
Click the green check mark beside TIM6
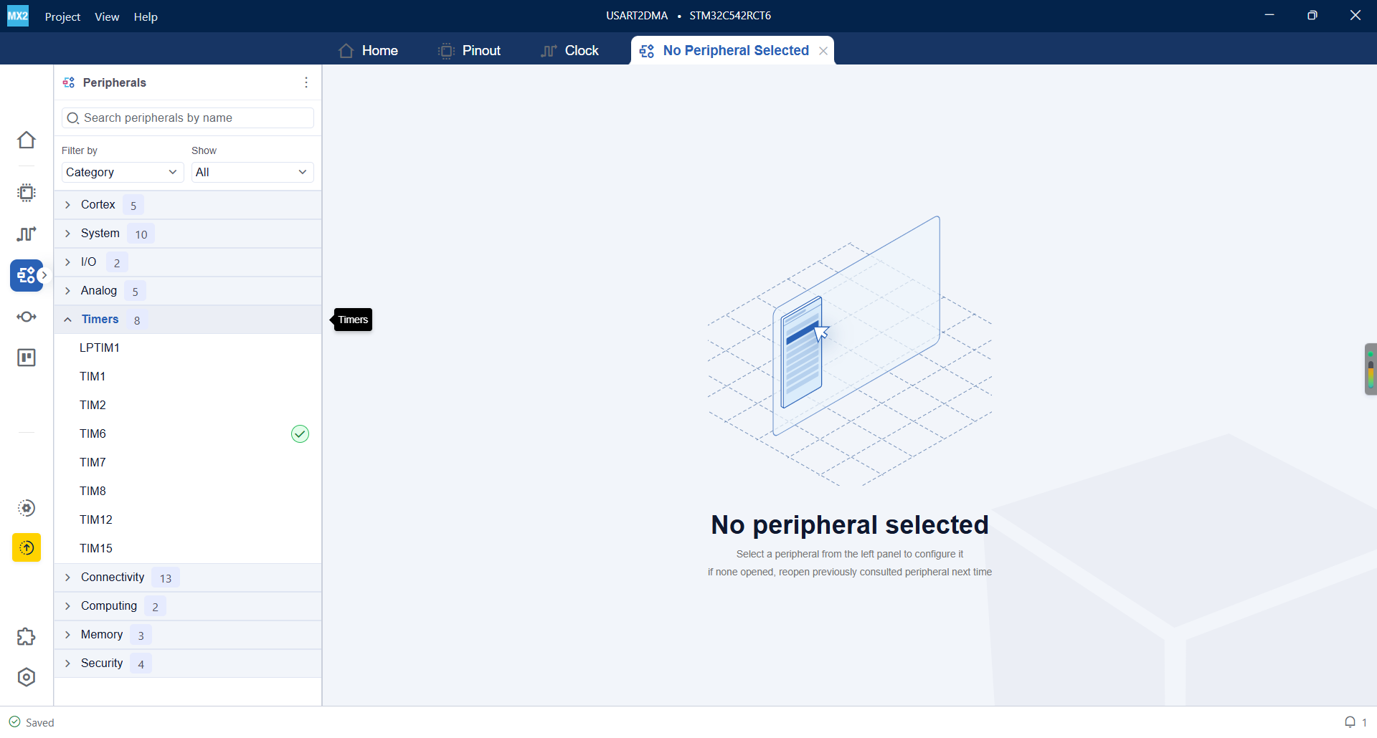[301, 433]
